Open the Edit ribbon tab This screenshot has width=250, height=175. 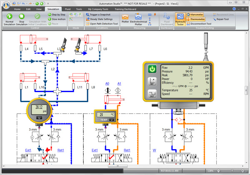click(28, 9)
